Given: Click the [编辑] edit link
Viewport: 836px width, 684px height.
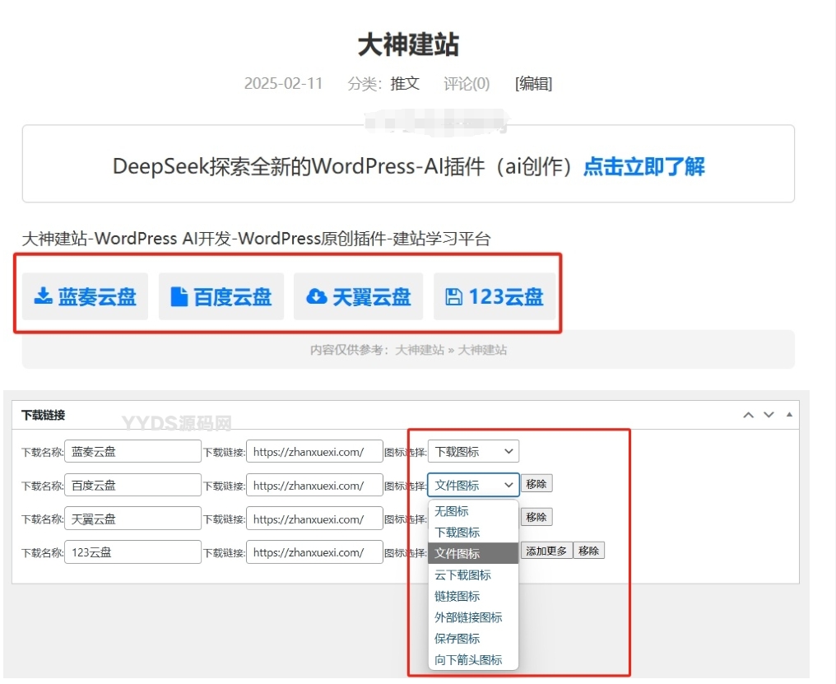Looking at the screenshot, I should (x=533, y=84).
